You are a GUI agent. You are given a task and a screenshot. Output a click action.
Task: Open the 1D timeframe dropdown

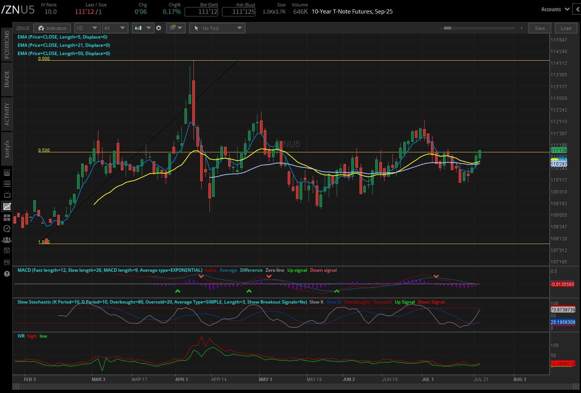point(87,28)
